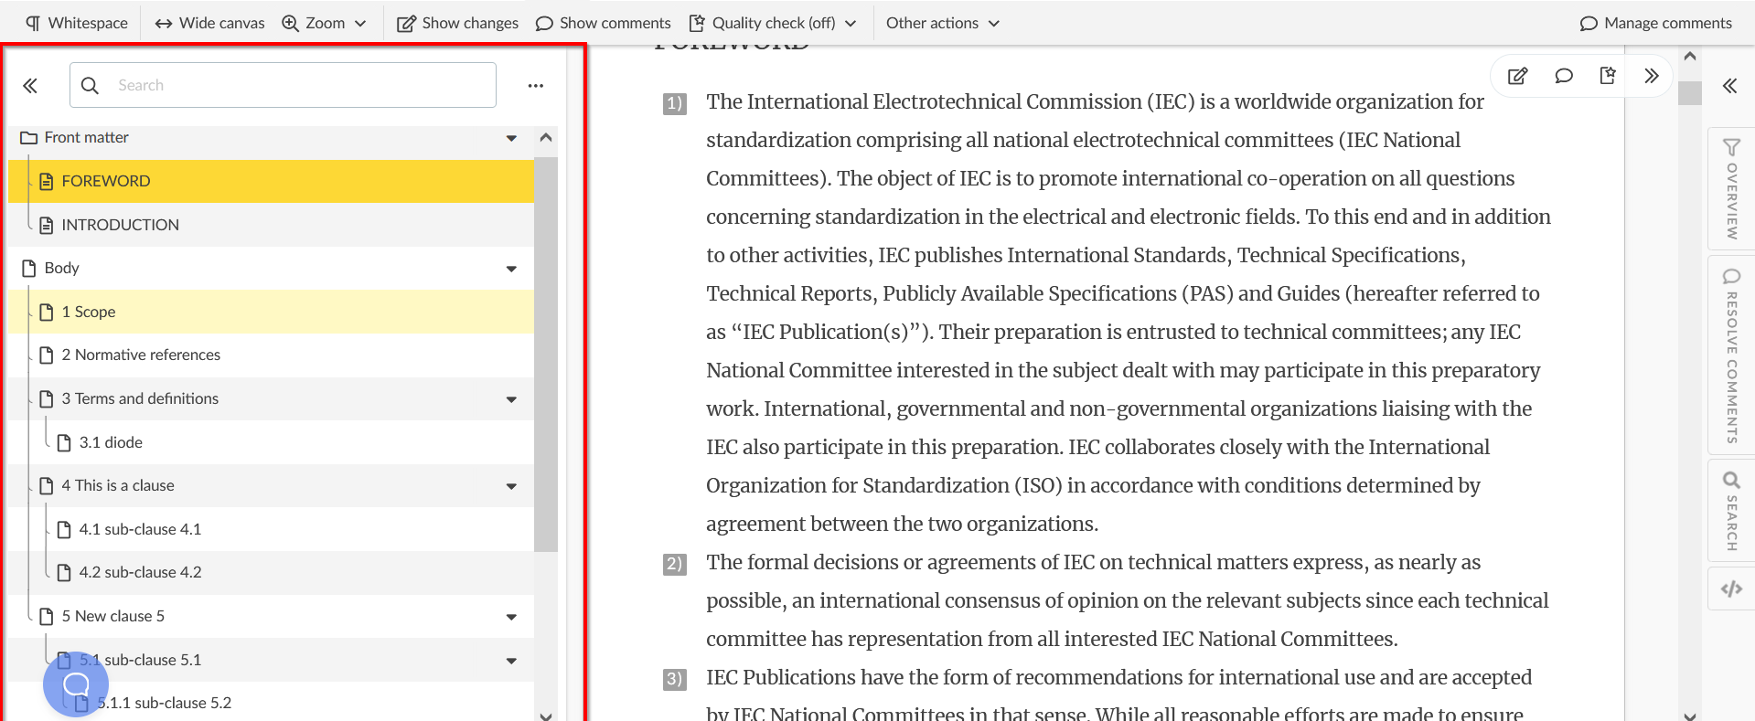Click the 3.1 diode page icon

(64, 442)
